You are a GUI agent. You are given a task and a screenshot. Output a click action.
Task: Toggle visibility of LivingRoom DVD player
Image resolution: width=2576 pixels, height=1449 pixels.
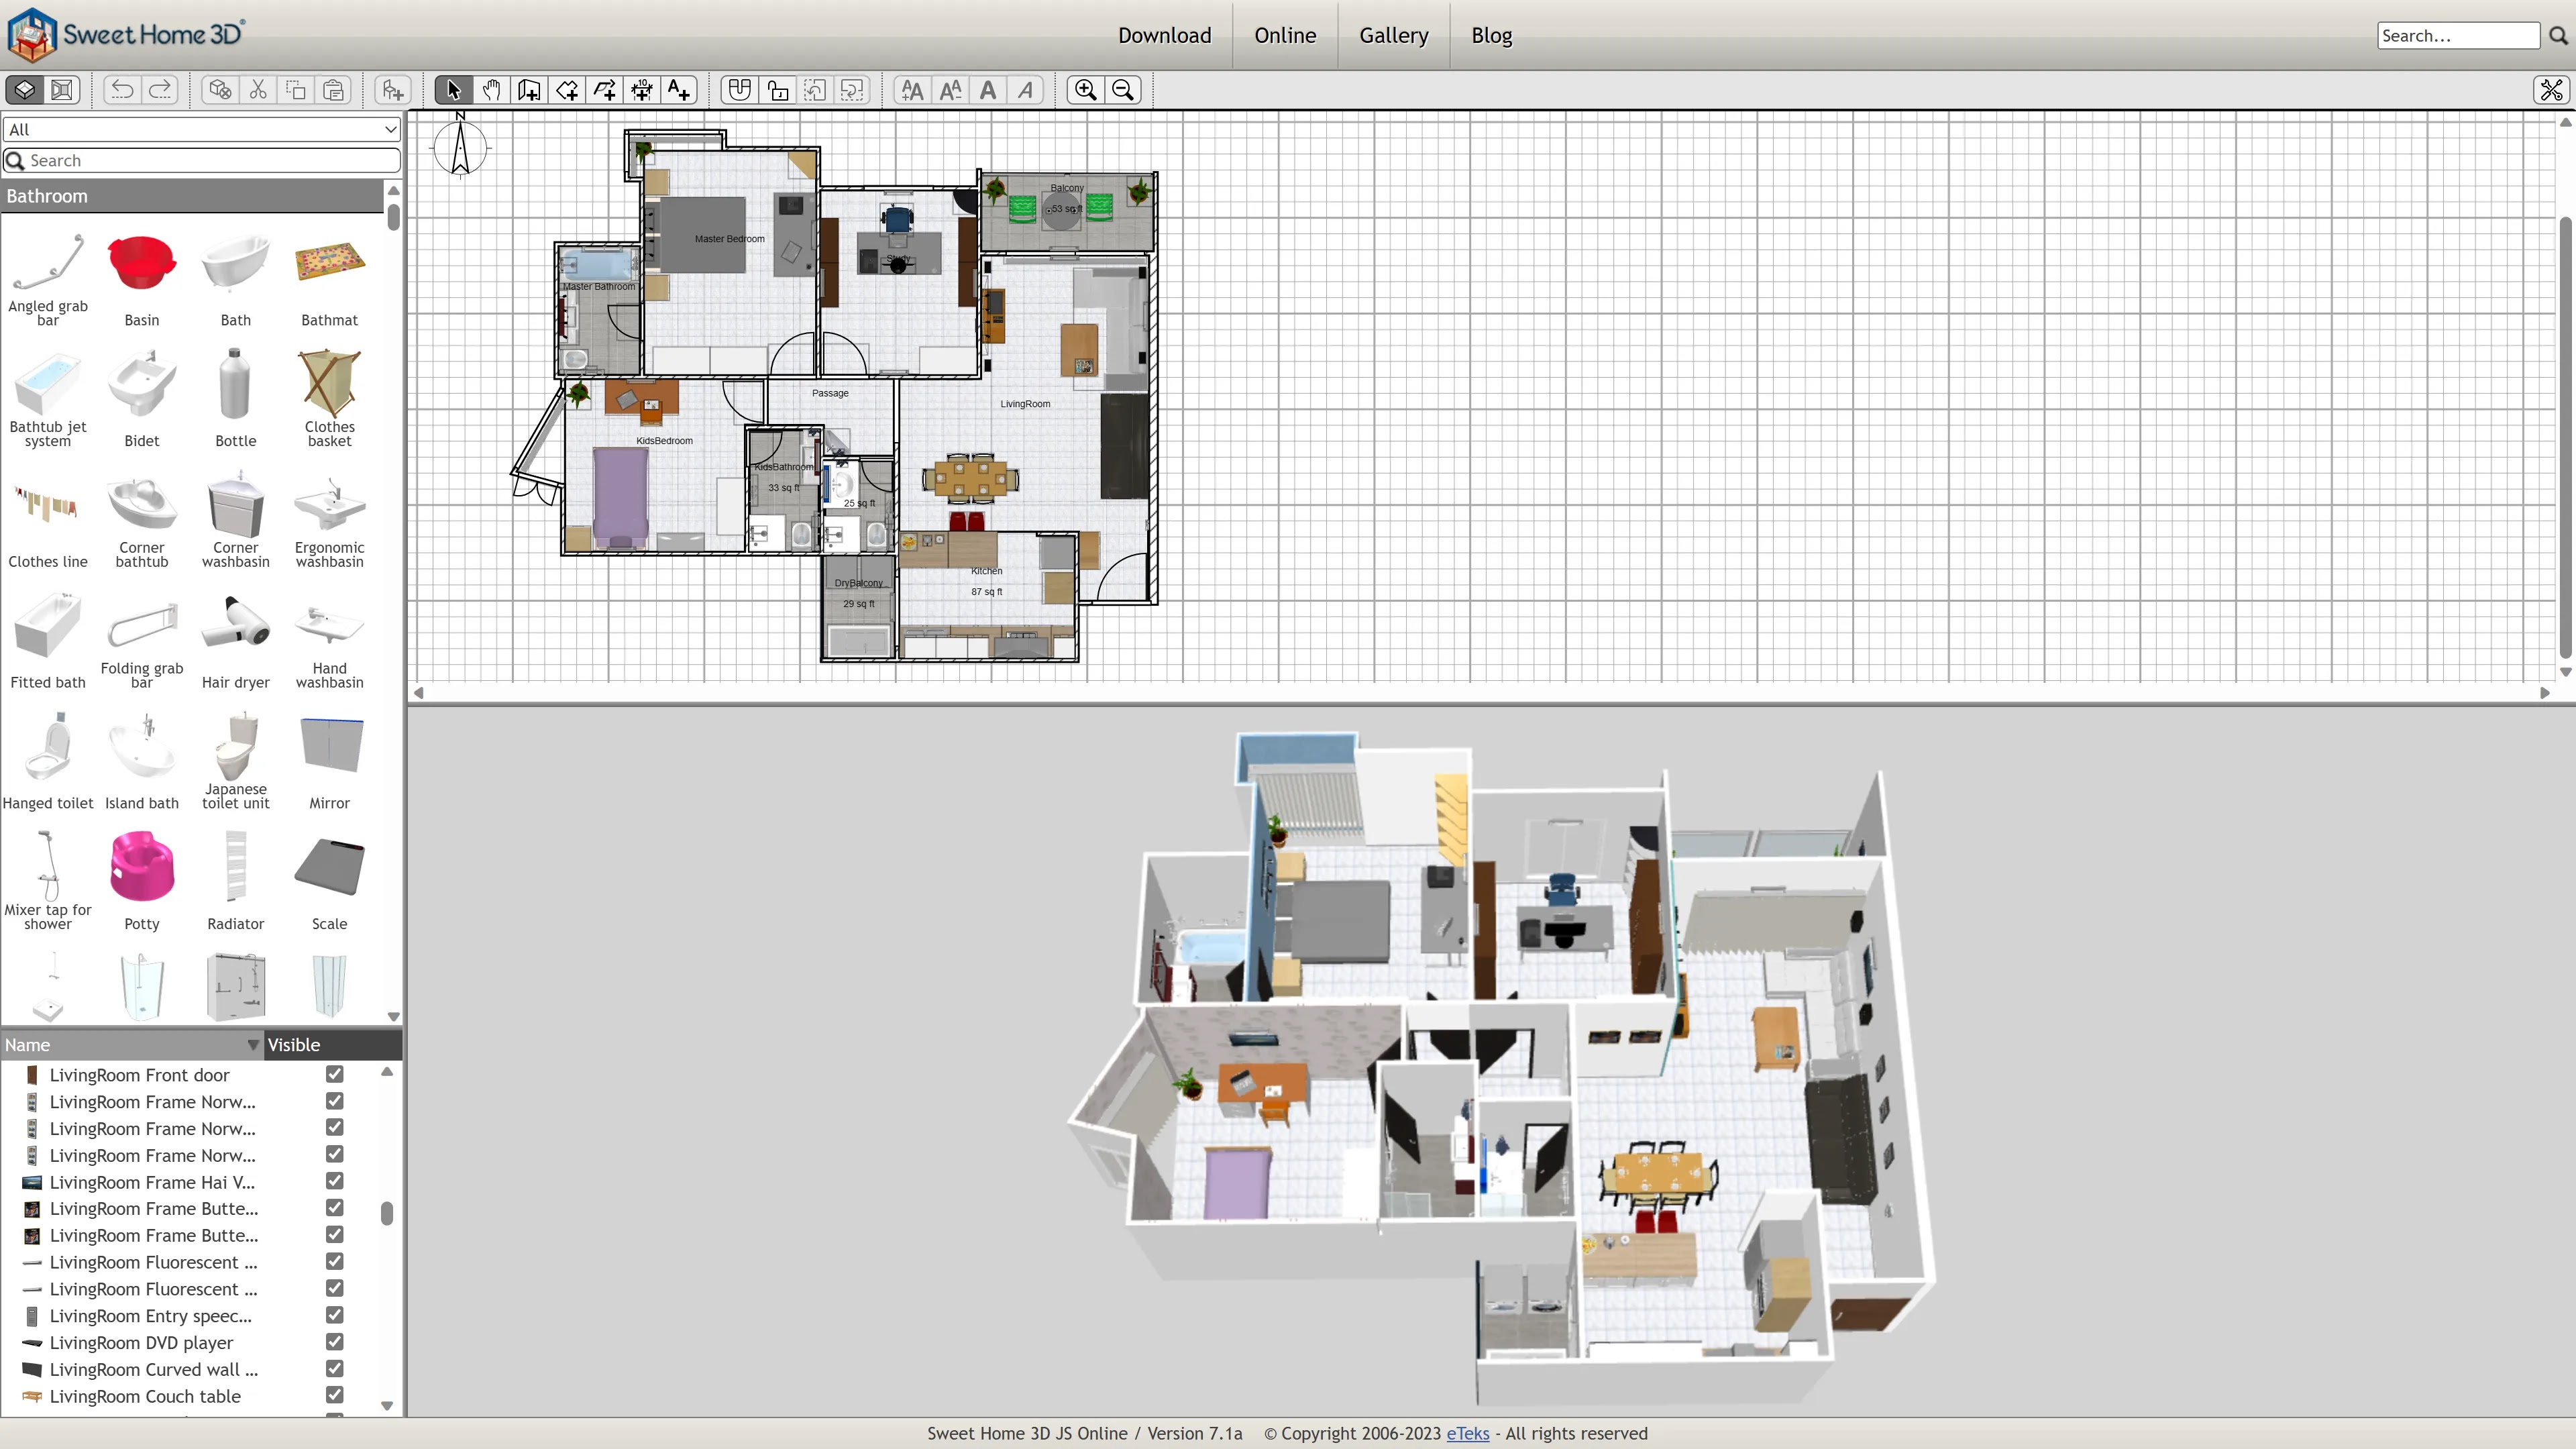pyautogui.click(x=335, y=1342)
